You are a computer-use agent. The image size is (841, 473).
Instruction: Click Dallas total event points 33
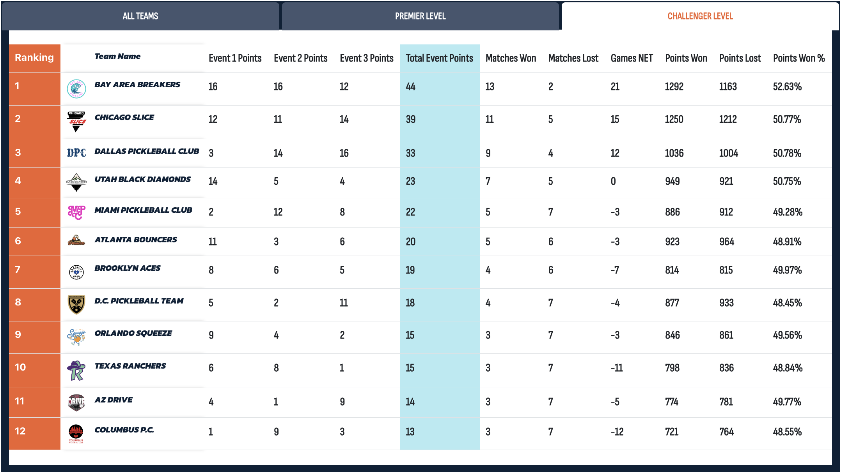pos(410,153)
